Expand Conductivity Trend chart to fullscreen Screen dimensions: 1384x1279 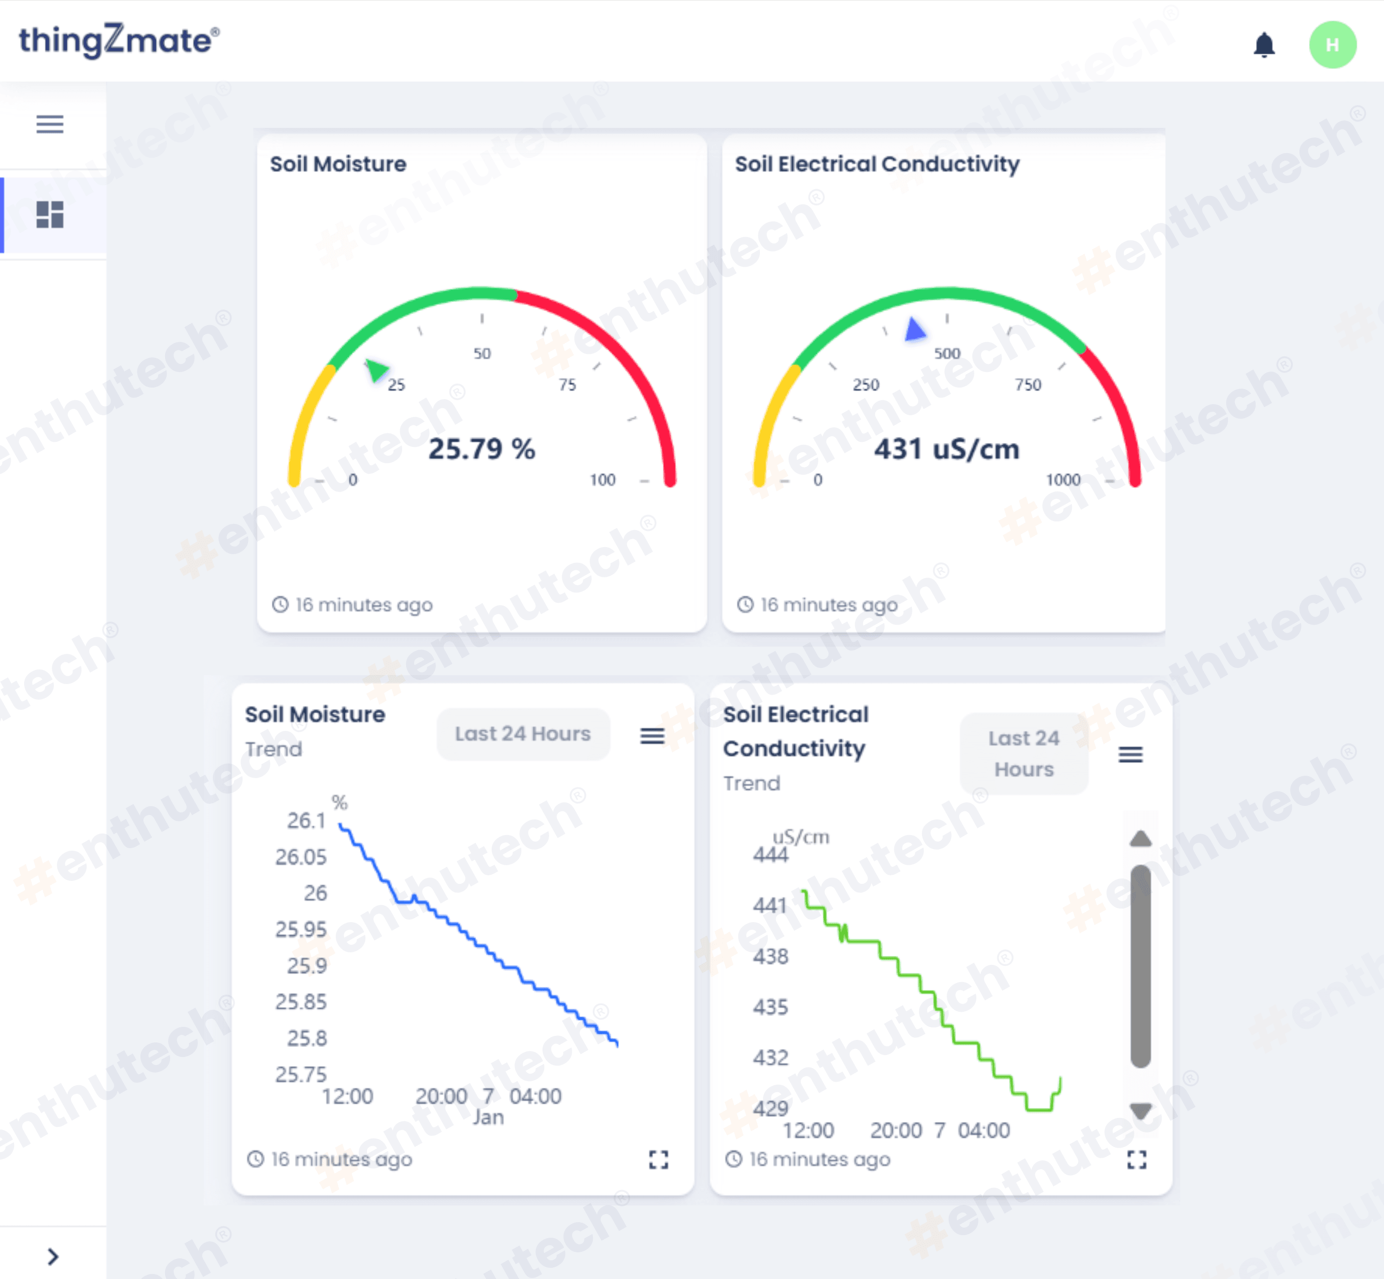[x=1136, y=1159]
